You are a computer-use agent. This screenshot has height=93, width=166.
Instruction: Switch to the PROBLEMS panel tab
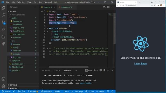[x=46, y=71]
